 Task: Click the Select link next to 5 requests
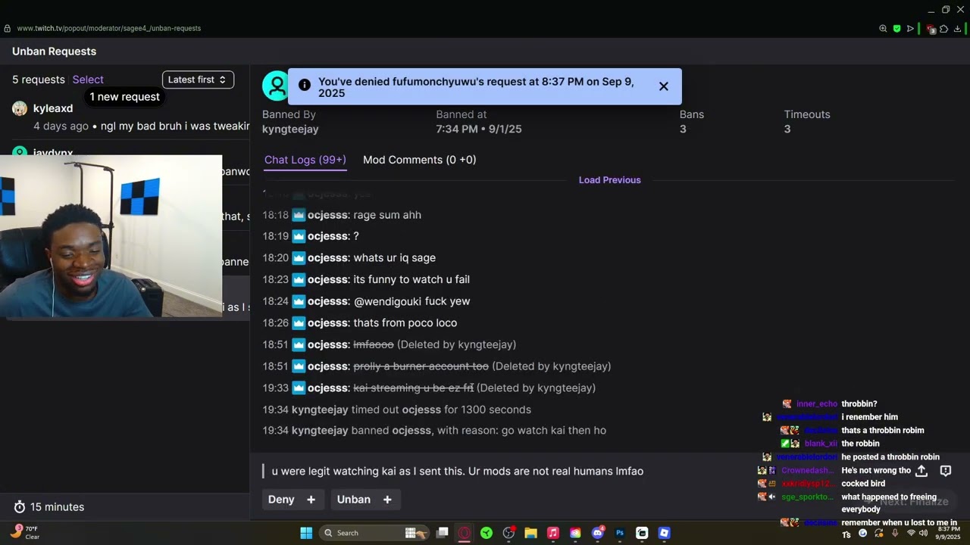[88, 79]
